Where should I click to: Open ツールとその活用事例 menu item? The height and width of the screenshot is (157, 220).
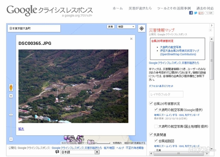(174, 8)
